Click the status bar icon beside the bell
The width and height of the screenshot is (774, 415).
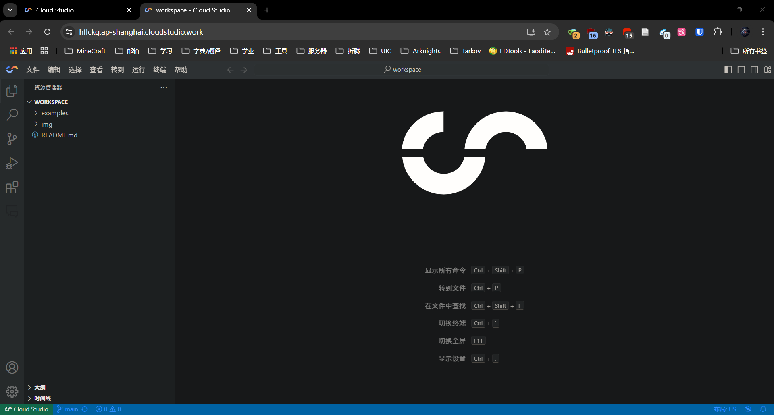748,409
